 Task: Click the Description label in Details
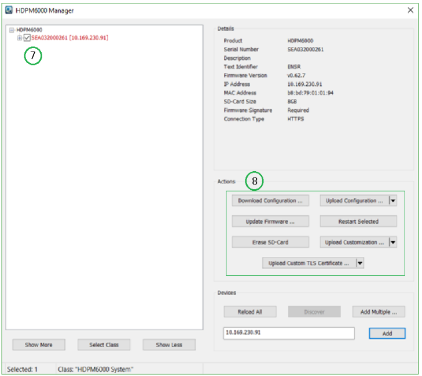click(x=237, y=58)
